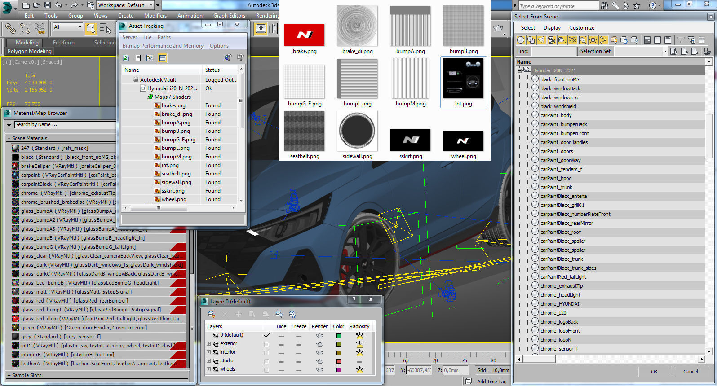Open Select by Name tool in main toolbar

coord(105,29)
